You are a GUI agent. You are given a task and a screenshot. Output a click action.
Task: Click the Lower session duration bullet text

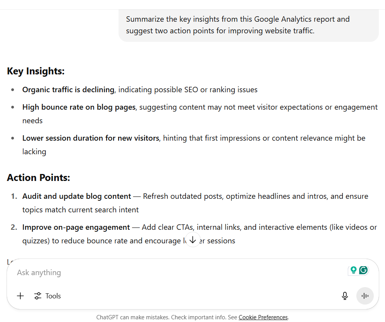[91, 138]
